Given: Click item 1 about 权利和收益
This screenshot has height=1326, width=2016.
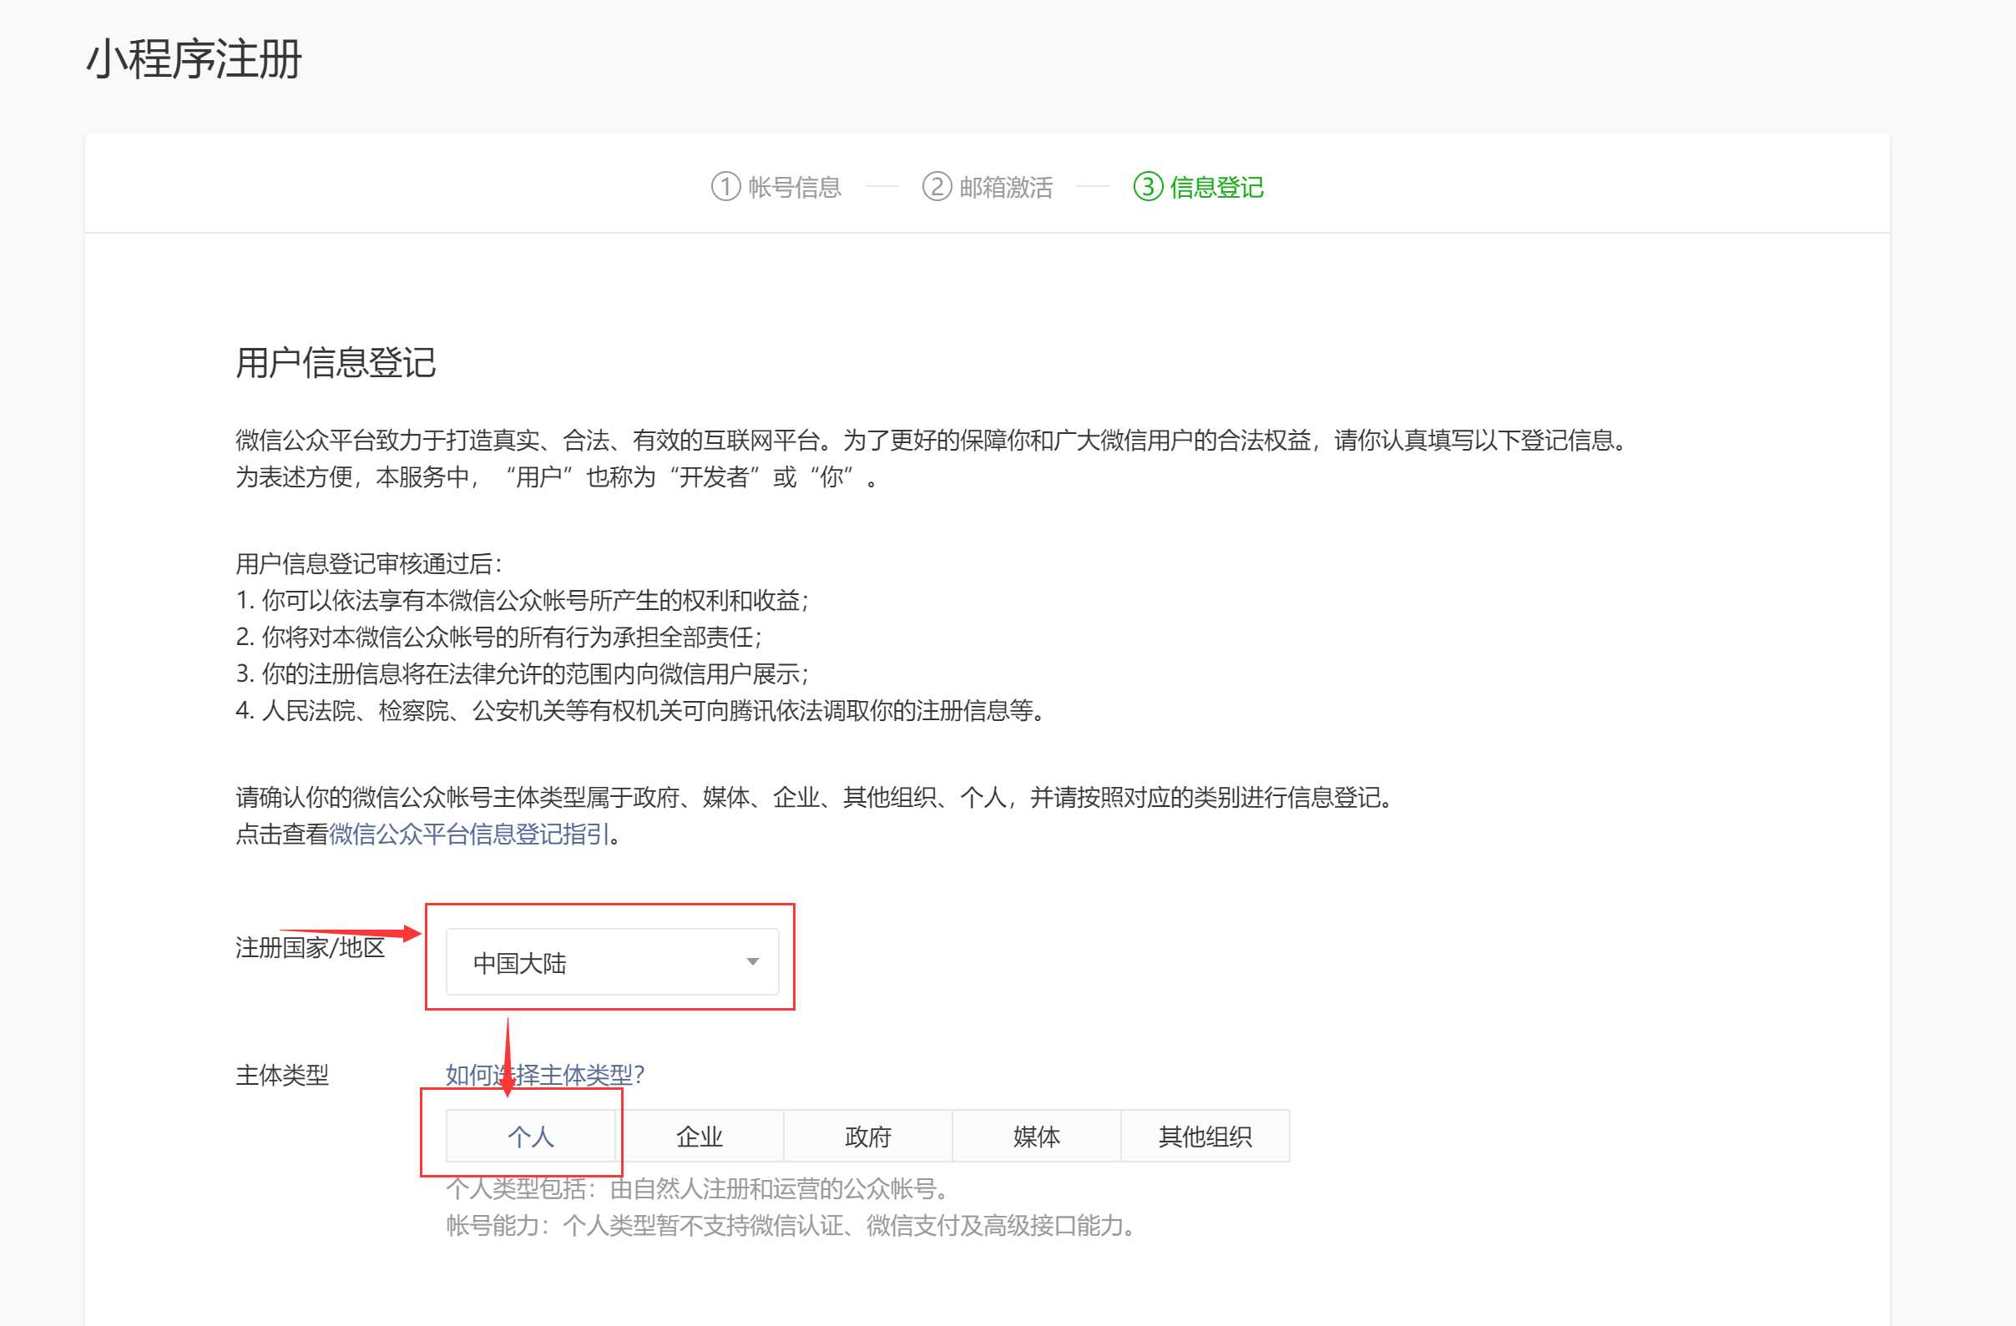Looking at the screenshot, I should pos(523,600).
